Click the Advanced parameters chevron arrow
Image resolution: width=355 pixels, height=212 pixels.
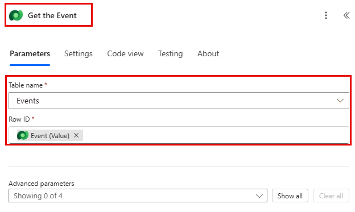[x=259, y=196]
